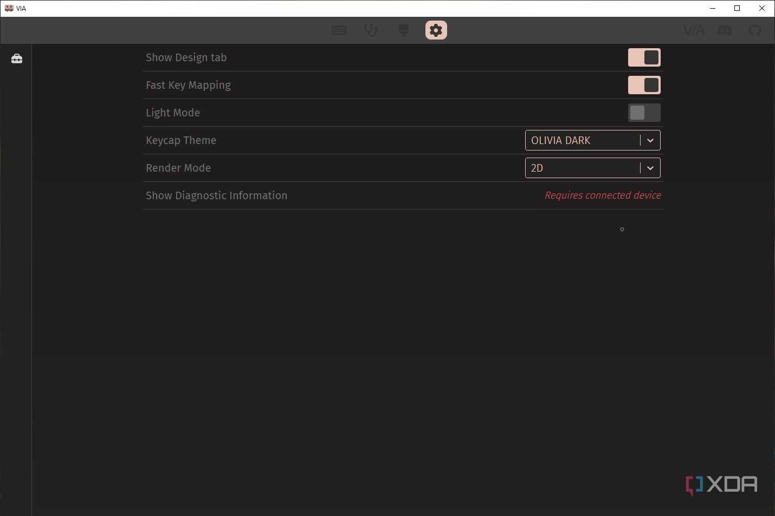Close the VIA window
775x516 pixels.
762,8
